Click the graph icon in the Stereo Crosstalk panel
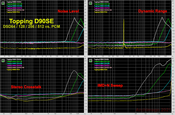 pyautogui.click(x=3, y=61)
